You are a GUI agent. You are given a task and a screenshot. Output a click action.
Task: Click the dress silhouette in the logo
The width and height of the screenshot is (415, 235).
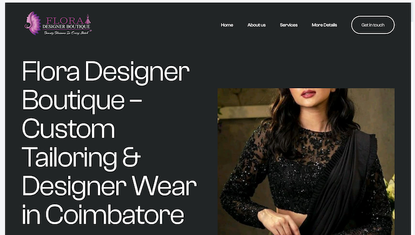(x=88, y=19)
